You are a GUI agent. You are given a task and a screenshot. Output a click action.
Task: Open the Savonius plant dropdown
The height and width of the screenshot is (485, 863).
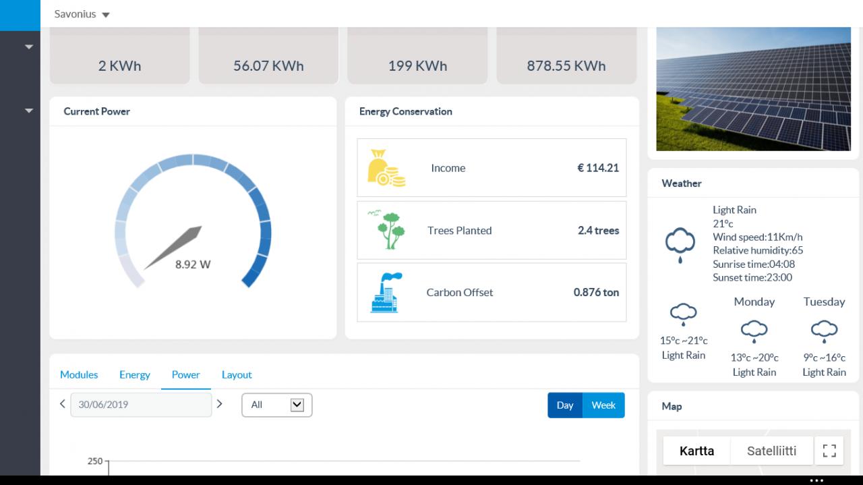(x=82, y=14)
